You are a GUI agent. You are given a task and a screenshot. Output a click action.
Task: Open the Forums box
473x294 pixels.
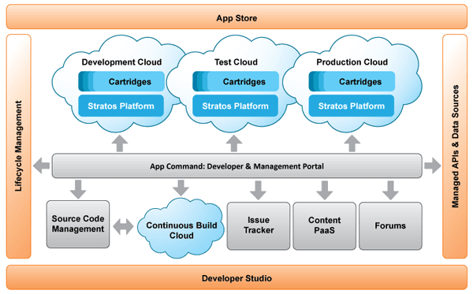[x=390, y=226]
